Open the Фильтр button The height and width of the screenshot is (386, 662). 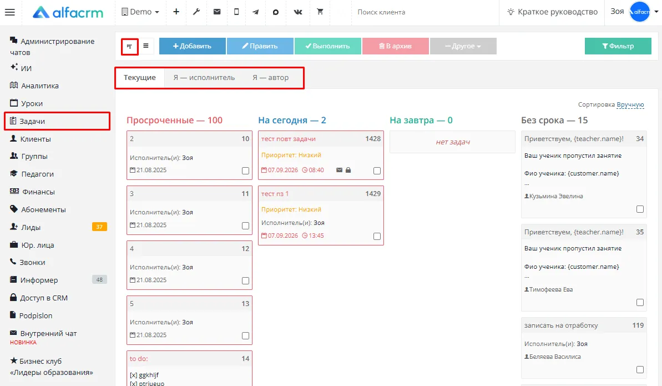pos(618,46)
